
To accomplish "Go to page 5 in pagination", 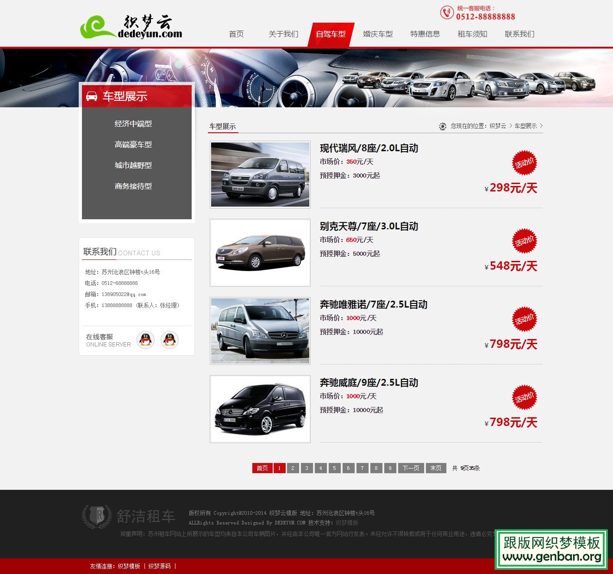I will point(334,468).
